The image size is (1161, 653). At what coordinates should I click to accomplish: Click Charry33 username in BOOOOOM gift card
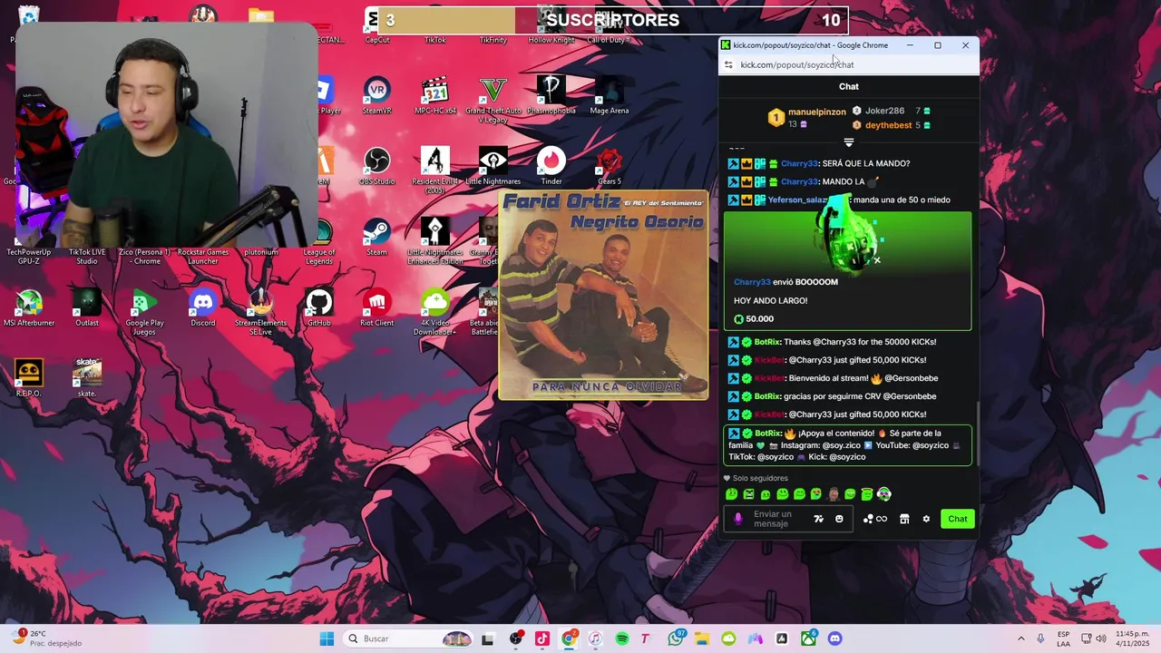pos(752,282)
